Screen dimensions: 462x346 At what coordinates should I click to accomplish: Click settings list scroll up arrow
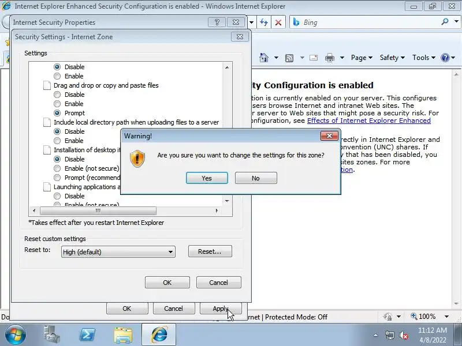click(227, 67)
